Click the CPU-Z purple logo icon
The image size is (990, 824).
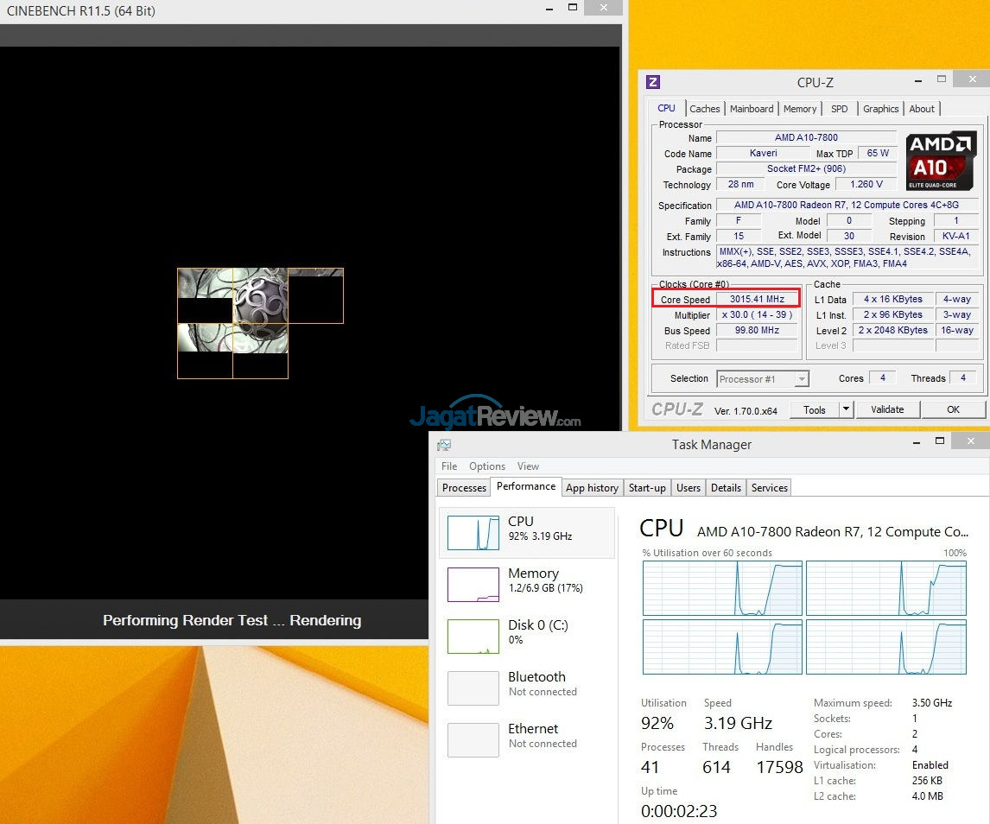(653, 82)
